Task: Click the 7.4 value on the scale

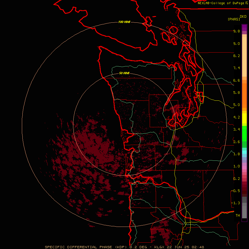Action: click(237, 68)
